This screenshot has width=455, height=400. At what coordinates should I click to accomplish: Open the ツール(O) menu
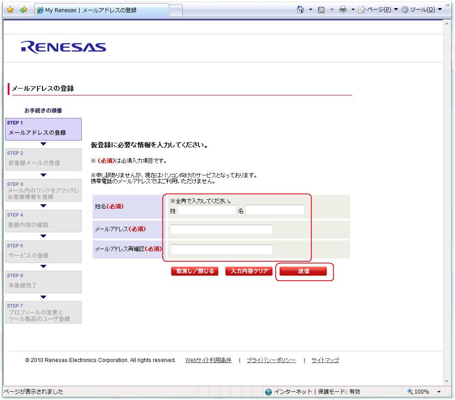(x=418, y=10)
